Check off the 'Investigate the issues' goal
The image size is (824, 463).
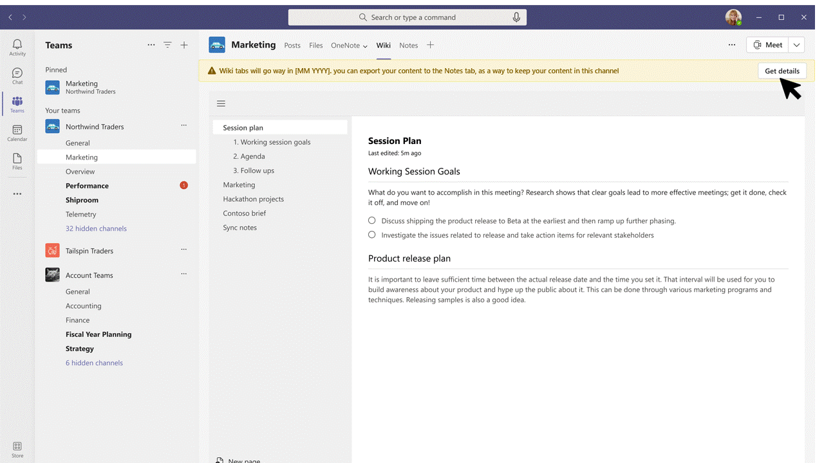pos(371,235)
